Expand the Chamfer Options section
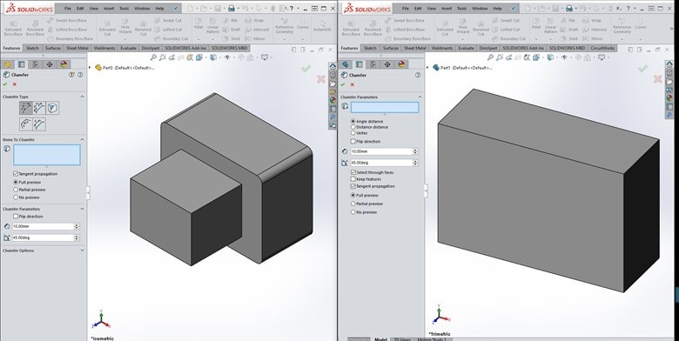The width and height of the screenshot is (679, 341). coord(82,251)
